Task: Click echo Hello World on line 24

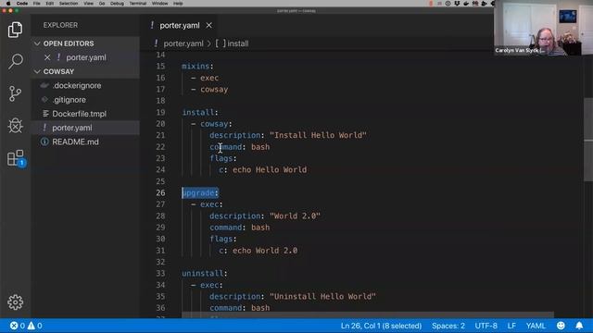Action: 270,169
